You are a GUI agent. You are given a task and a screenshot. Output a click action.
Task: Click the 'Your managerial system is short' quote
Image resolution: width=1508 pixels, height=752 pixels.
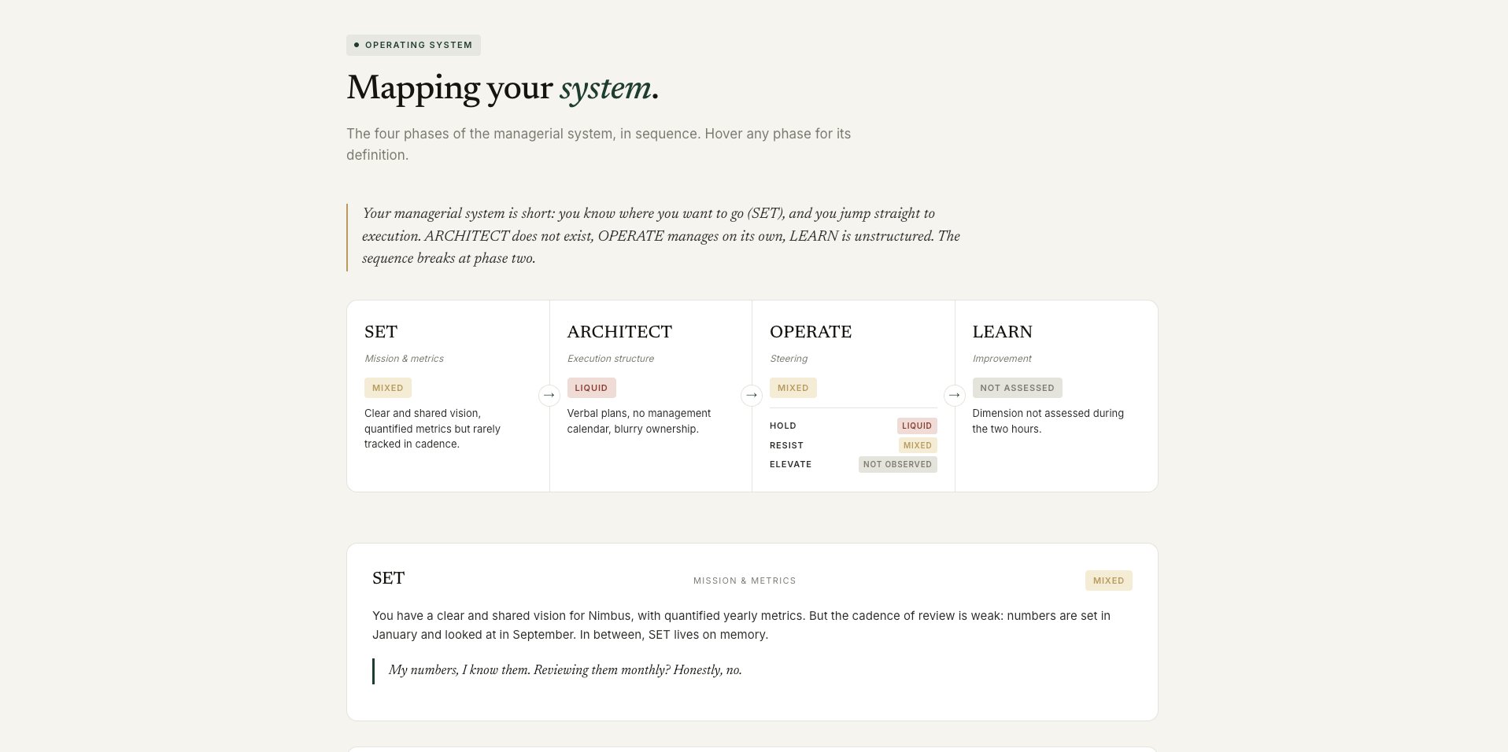(x=661, y=236)
